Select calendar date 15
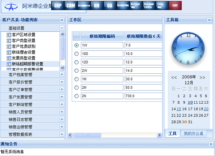The width and height of the screenshot is (215, 156). point(179,109)
